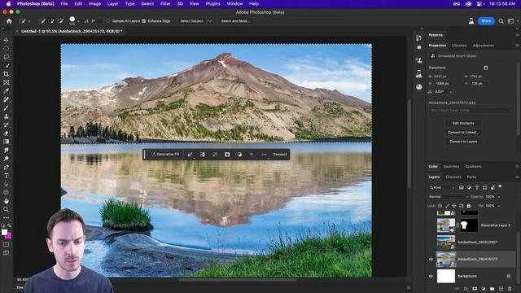Open the brush size picker dropdown
Screen dimensions: 521x293
(78, 21)
